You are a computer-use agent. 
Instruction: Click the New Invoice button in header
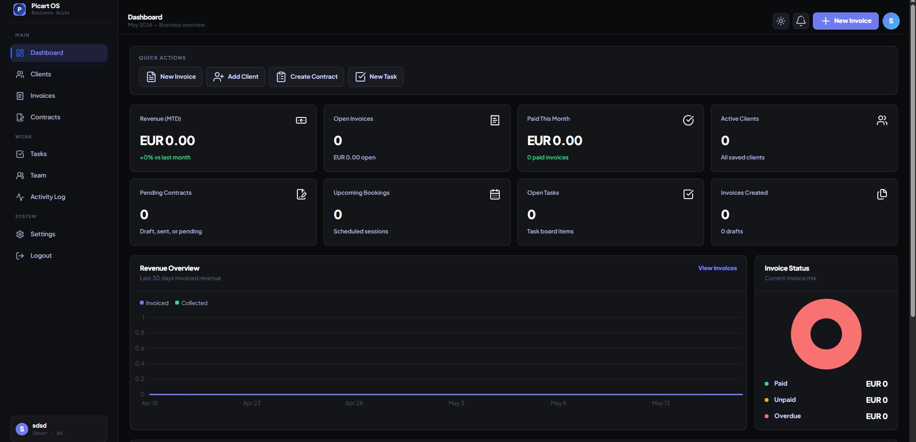tap(846, 21)
